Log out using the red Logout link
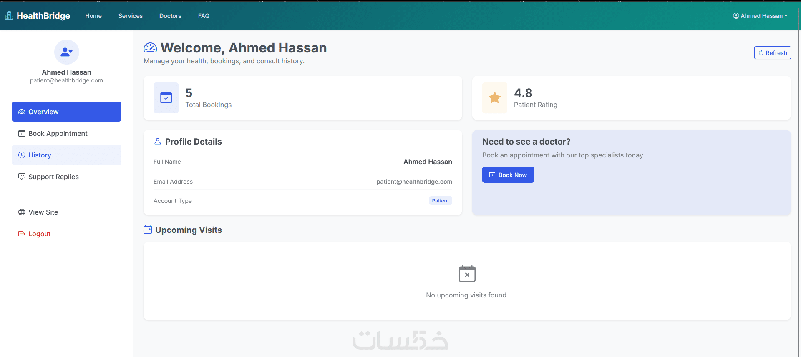This screenshot has height=357, width=801. [35, 234]
